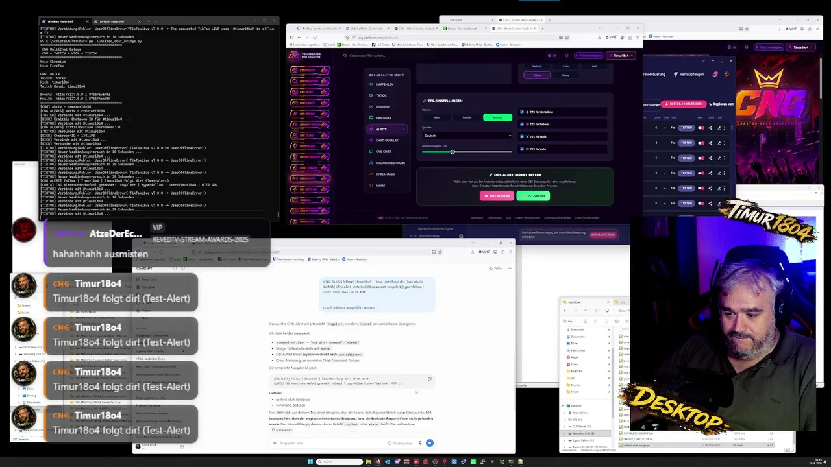The width and height of the screenshot is (831, 467).
Task: Open File Explorer from the taskbar
Action: pyautogui.click(x=368, y=462)
